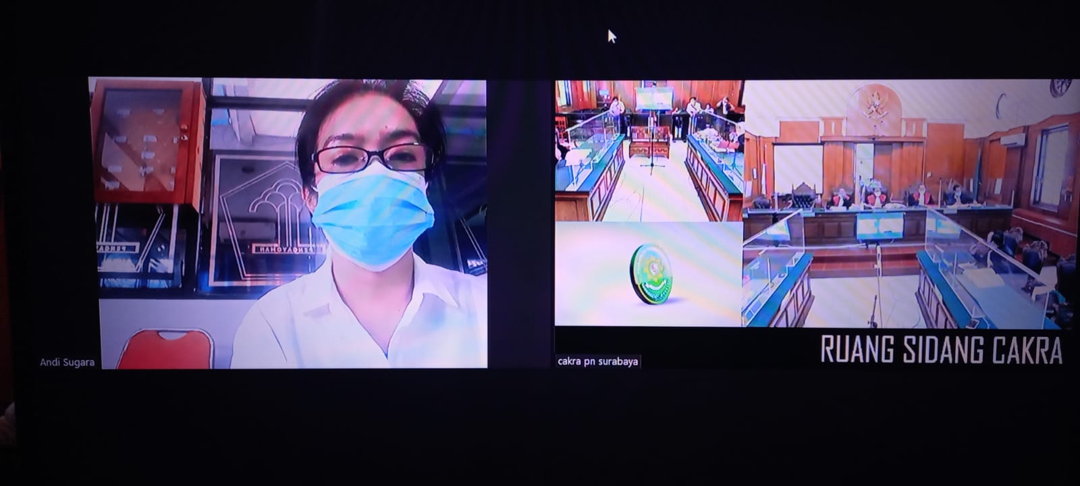
Task: Click the projector screen in gallery view
Action: click(x=653, y=98)
